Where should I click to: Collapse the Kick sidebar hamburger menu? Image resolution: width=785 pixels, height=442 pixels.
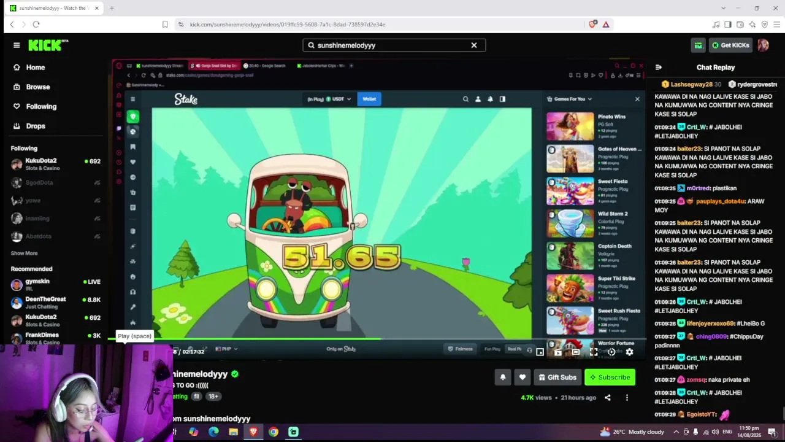pyautogui.click(x=17, y=45)
